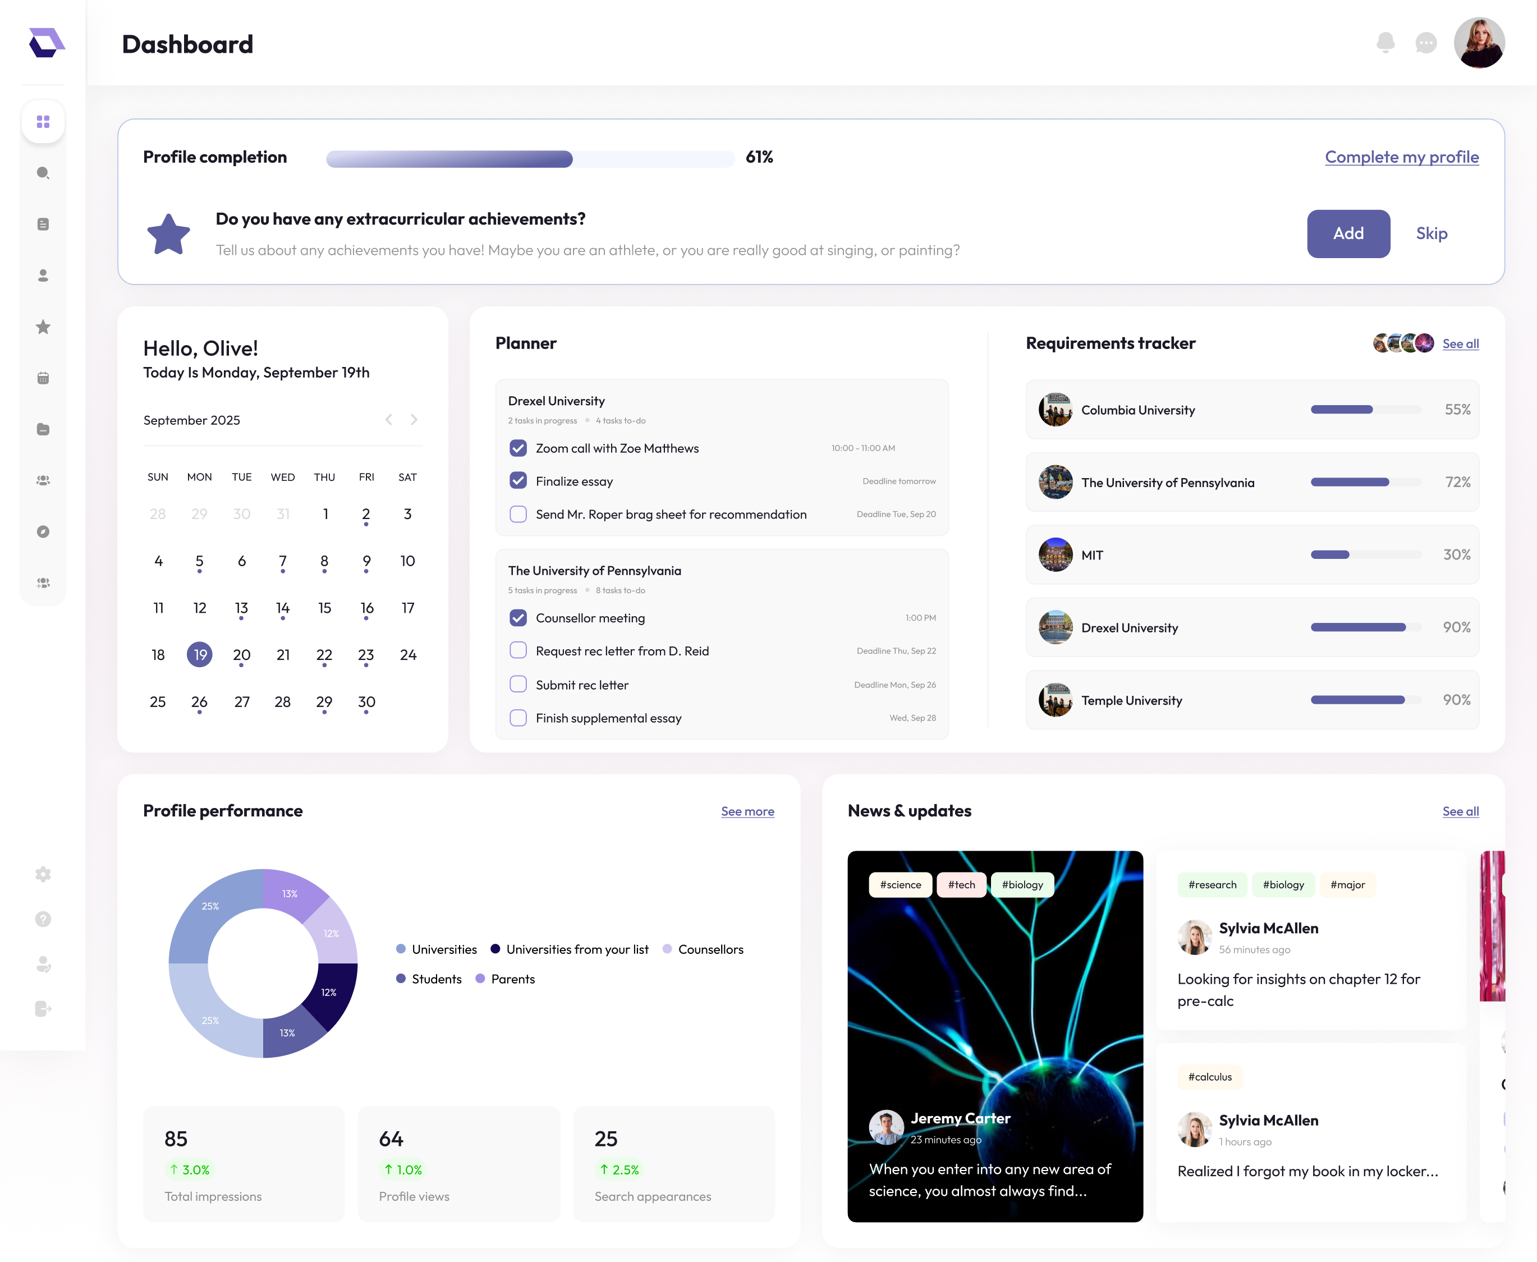Viewport: 1537px width, 1262px height.
Task: Click the #research tag
Action: 1212,885
